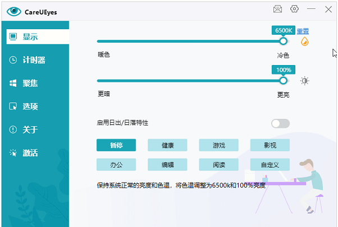The width and height of the screenshot is (338, 227).
Task: Click the CareUEyes eye logo
Action: [14, 11]
